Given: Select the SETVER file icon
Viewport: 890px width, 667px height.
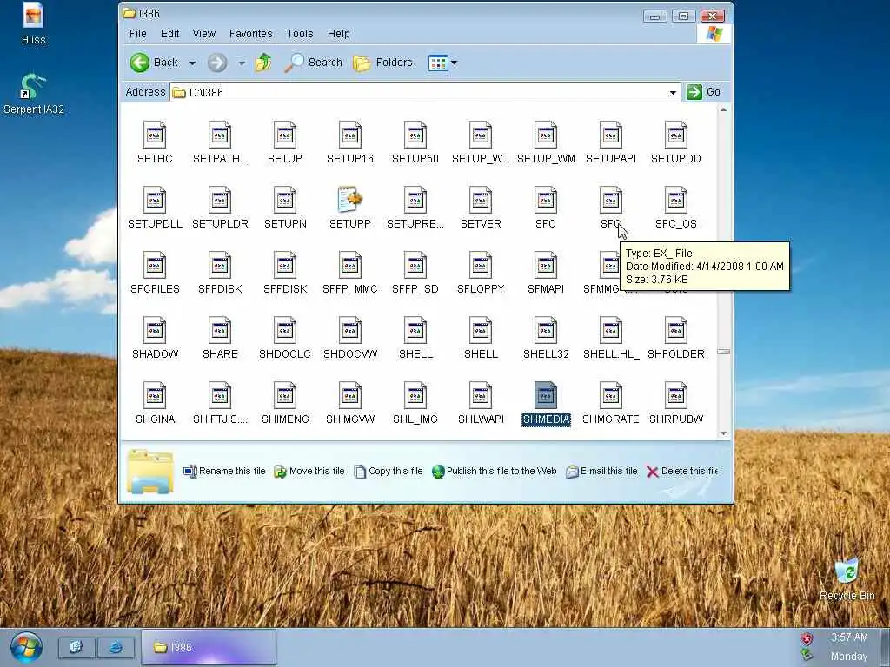Looking at the screenshot, I should [480, 201].
